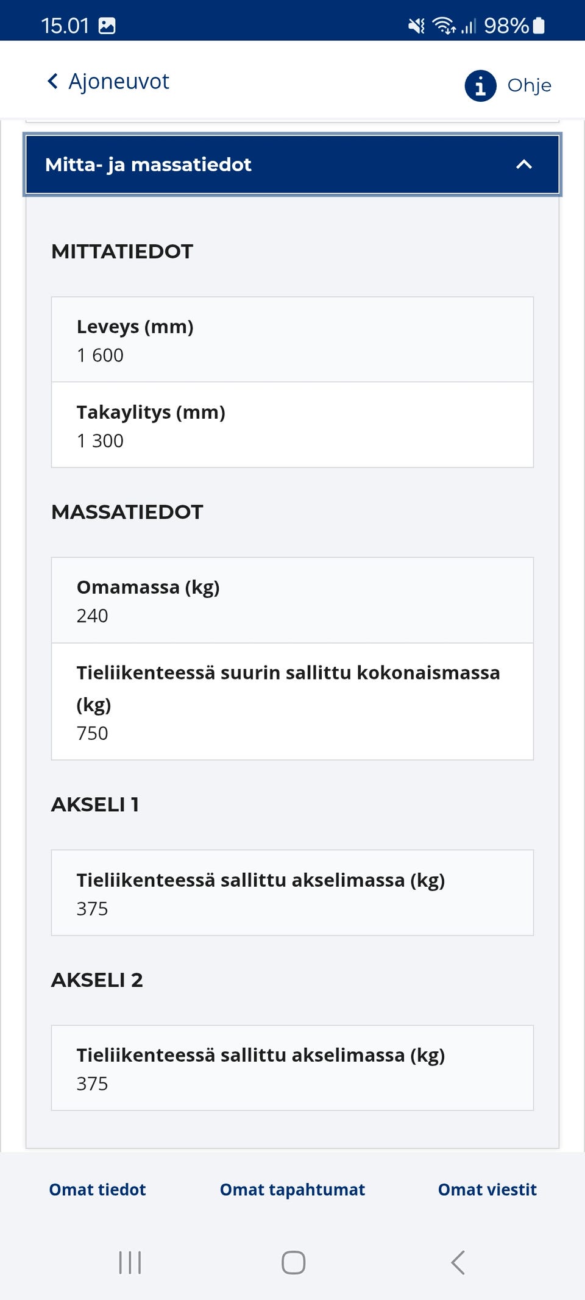The height and width of the screenshot is (1300, 585).
Task: Select the Omamassa 240 kg field
Action: point(292,600)
